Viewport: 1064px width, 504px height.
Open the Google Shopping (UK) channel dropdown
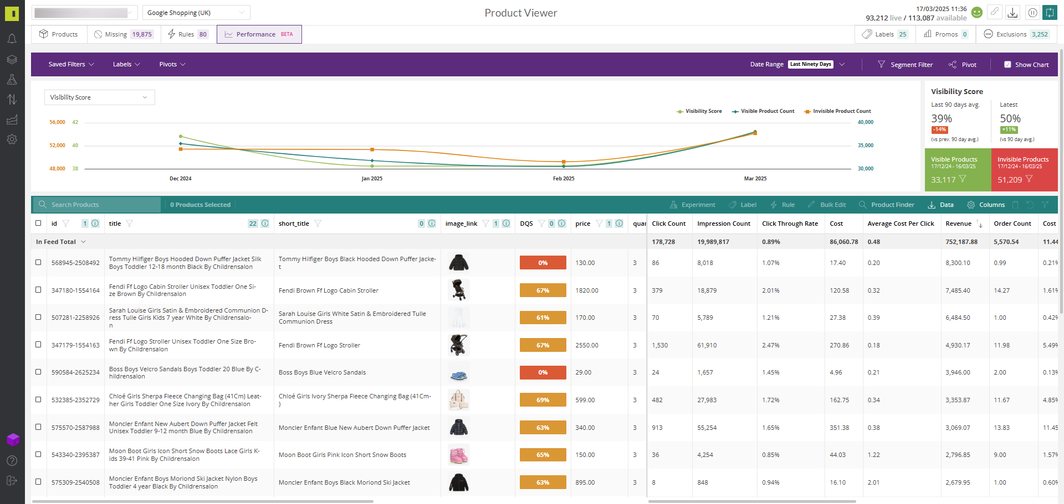pos(196,13)
